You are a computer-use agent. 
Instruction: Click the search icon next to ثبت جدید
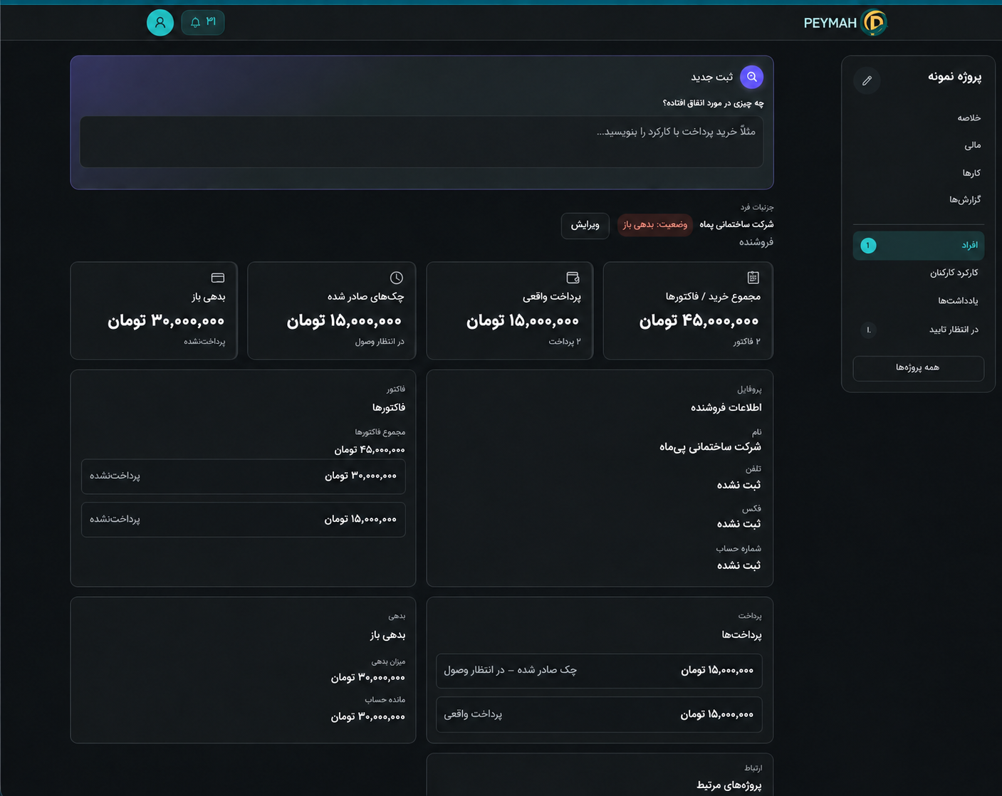[x=752, y=77]
